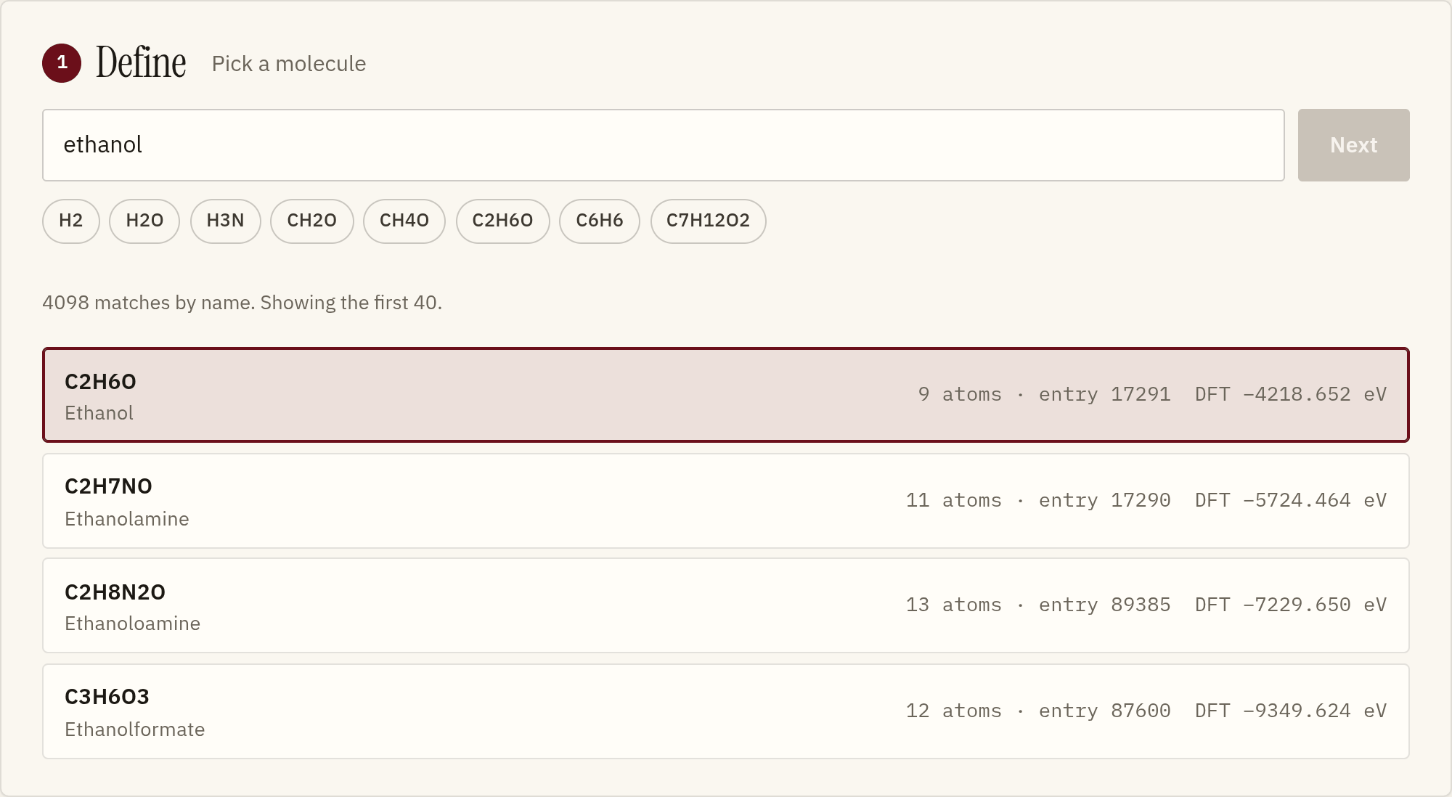Click the C3H6O3 formula title

click(107, 697)
